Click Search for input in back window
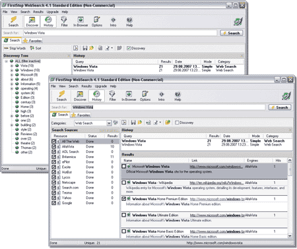The height and width of the screenshot is (249, 297). click(120, 33)
